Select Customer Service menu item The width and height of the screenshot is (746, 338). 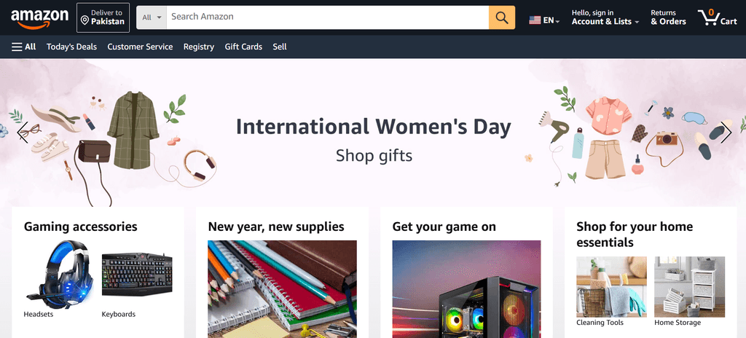point(140,47)
